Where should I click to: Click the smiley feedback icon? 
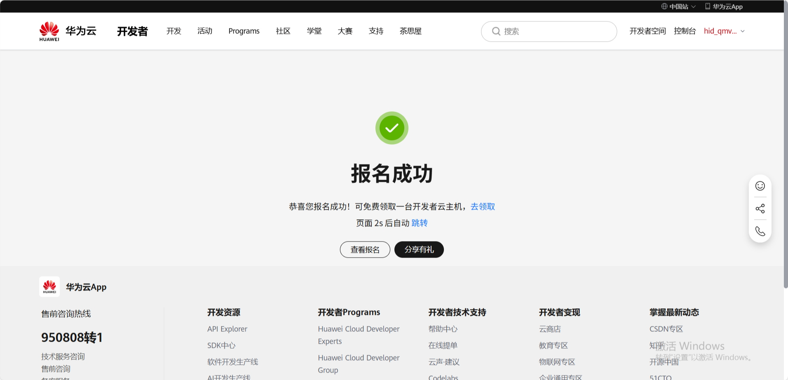[760, 186]
